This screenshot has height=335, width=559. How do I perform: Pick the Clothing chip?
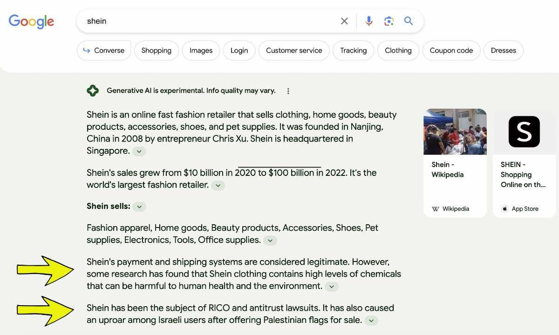point(398,51)
